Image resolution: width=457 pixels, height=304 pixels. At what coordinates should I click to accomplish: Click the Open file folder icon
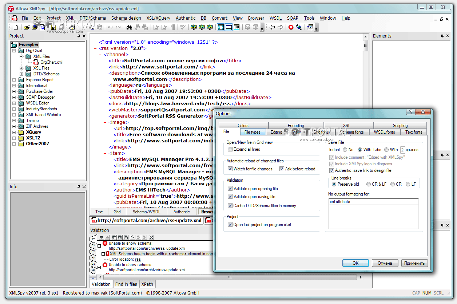[27, 27]
